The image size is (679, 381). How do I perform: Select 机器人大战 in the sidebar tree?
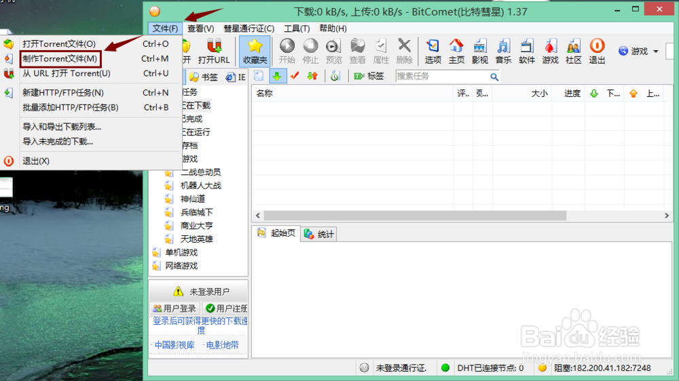pyautogui.click(x=201, y=186)
